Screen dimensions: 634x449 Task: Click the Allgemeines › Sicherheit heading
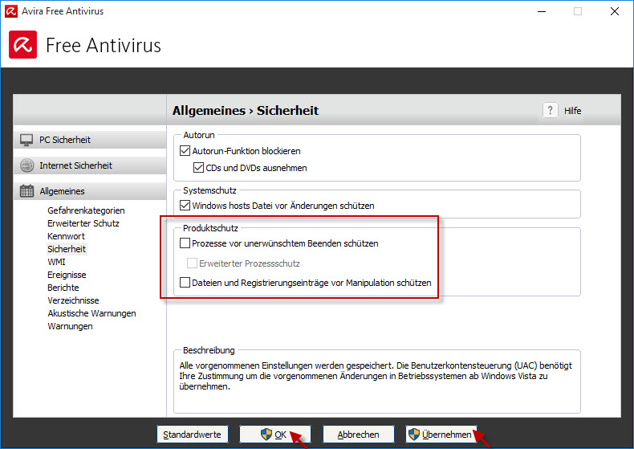click(x=246, y=110)
